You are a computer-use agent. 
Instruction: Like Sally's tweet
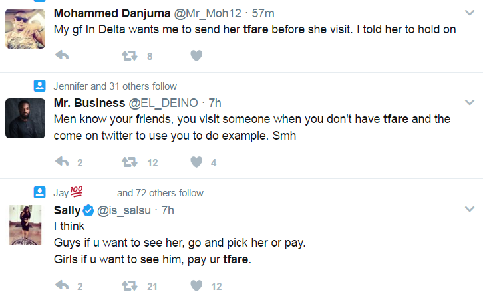point(196,286)
